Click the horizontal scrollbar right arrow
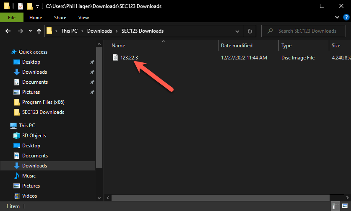This screenshot has width=351, height=211. 347,198
